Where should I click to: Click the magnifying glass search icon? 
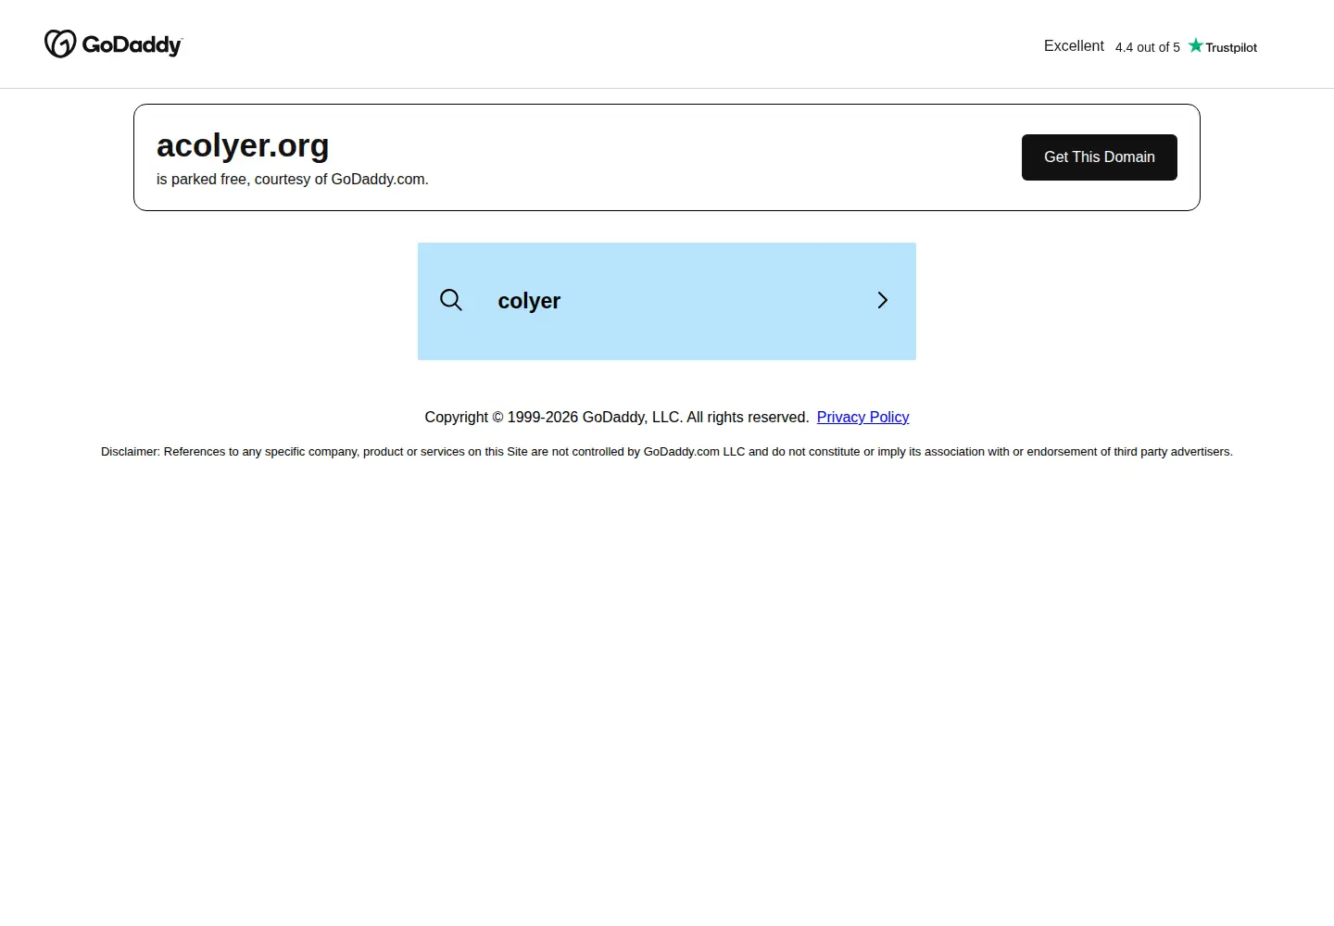[x=451, y=300]
